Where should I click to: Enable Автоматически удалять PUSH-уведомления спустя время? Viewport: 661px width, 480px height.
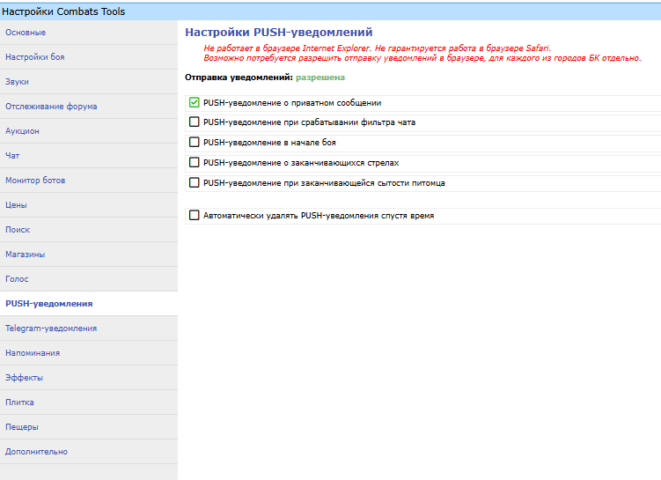pyautogui.click(x=195, y=215)
